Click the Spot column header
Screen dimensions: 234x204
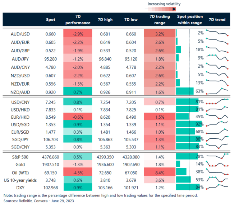[x=50, y=19]
